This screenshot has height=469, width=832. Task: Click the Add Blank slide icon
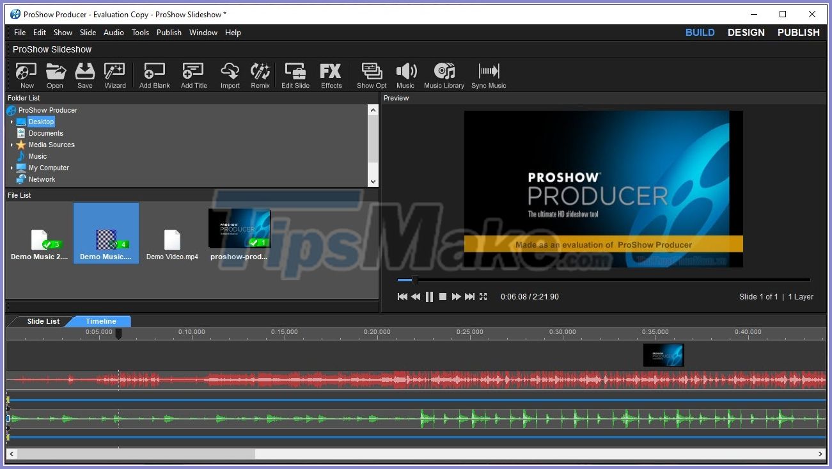(153, 75)
